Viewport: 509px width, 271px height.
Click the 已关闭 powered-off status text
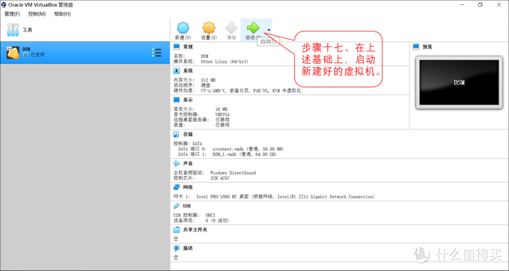(37, 55)
